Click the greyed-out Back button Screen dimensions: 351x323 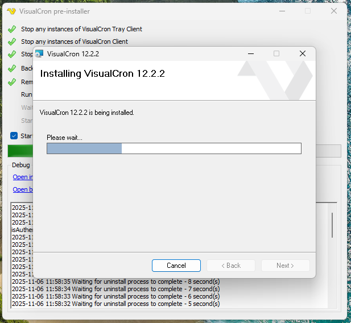pos(230,266)
